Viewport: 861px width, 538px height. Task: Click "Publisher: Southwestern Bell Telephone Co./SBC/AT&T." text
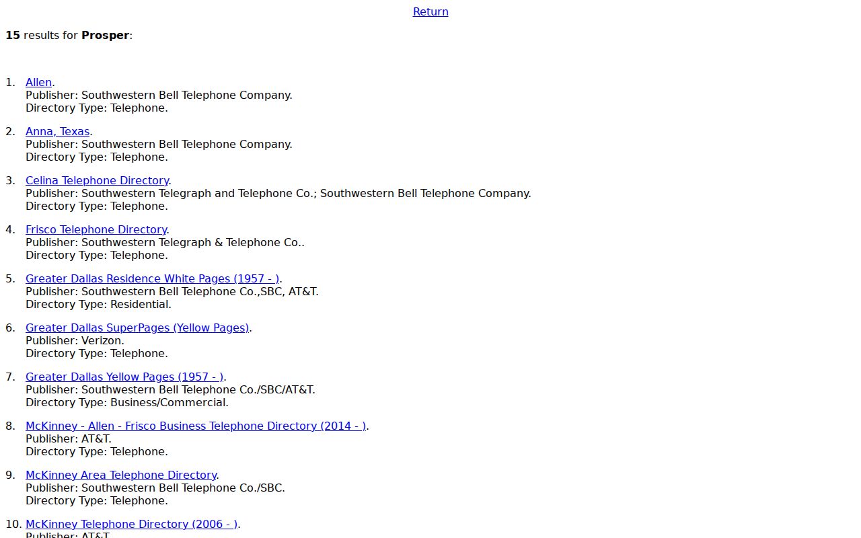point(170,389)
